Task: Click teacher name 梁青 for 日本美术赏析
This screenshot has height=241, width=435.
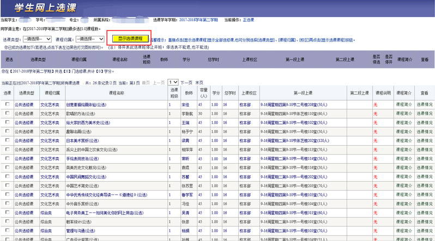Action: coord(185,140)
